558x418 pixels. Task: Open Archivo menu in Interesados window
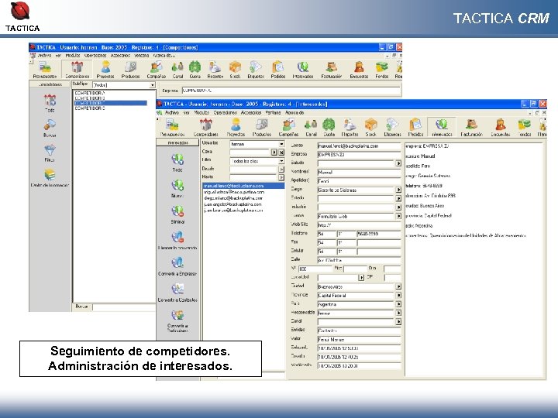point(172,113)
